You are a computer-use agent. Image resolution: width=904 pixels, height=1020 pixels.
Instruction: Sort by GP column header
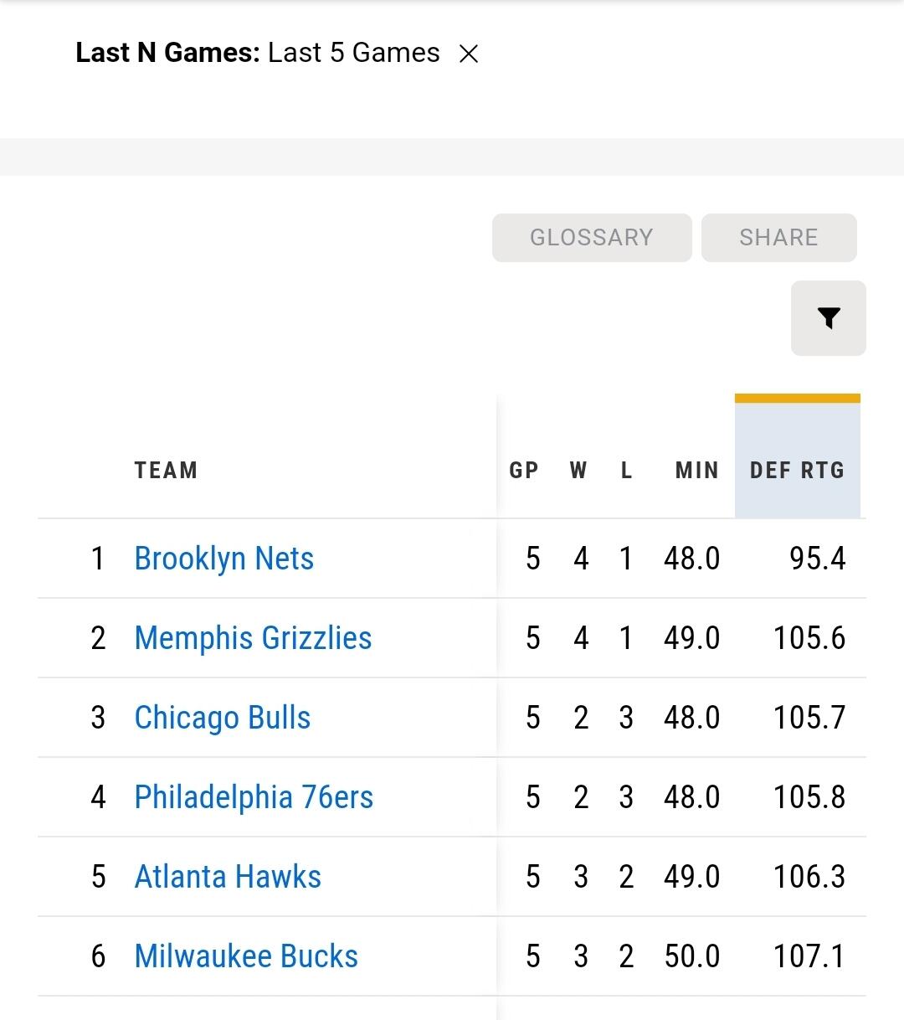(524, 470)
